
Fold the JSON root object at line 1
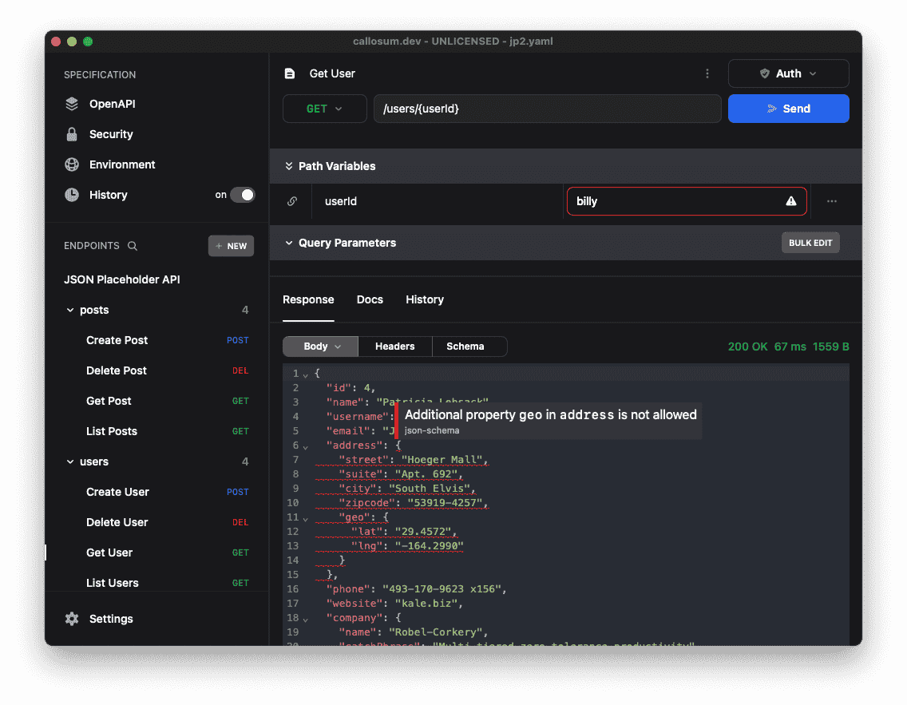point(306,374)
